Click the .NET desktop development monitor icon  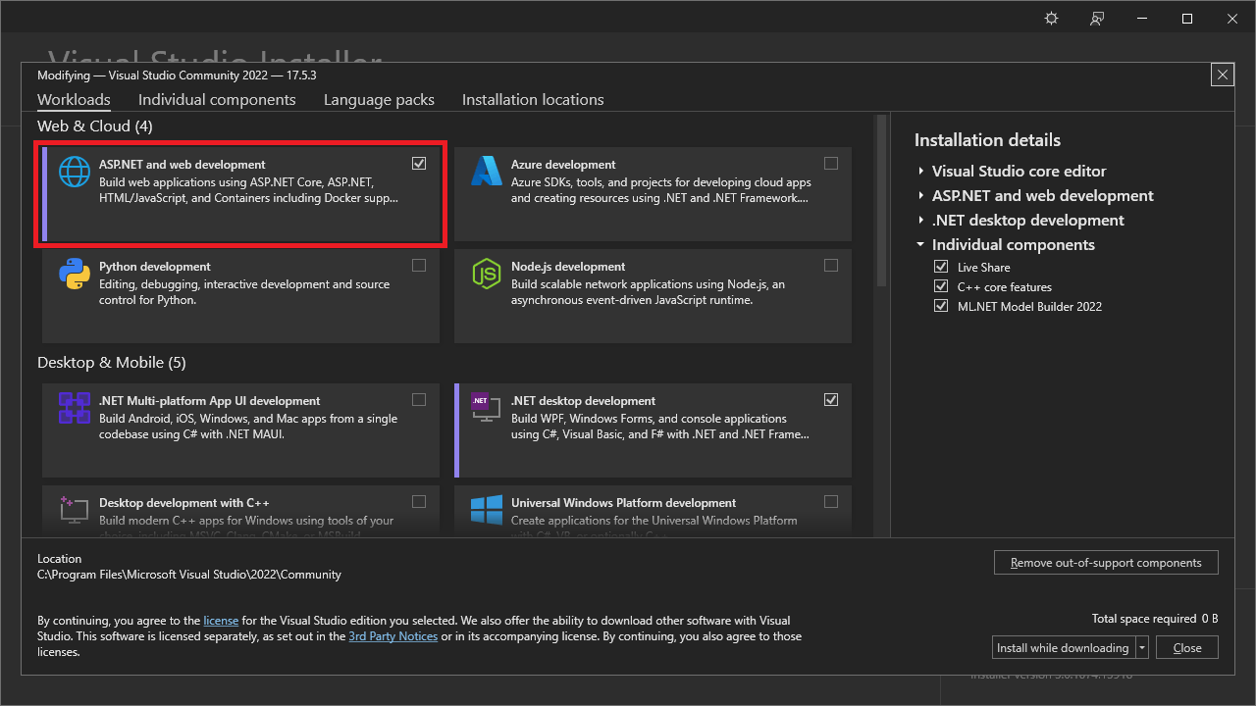point(486,408)
